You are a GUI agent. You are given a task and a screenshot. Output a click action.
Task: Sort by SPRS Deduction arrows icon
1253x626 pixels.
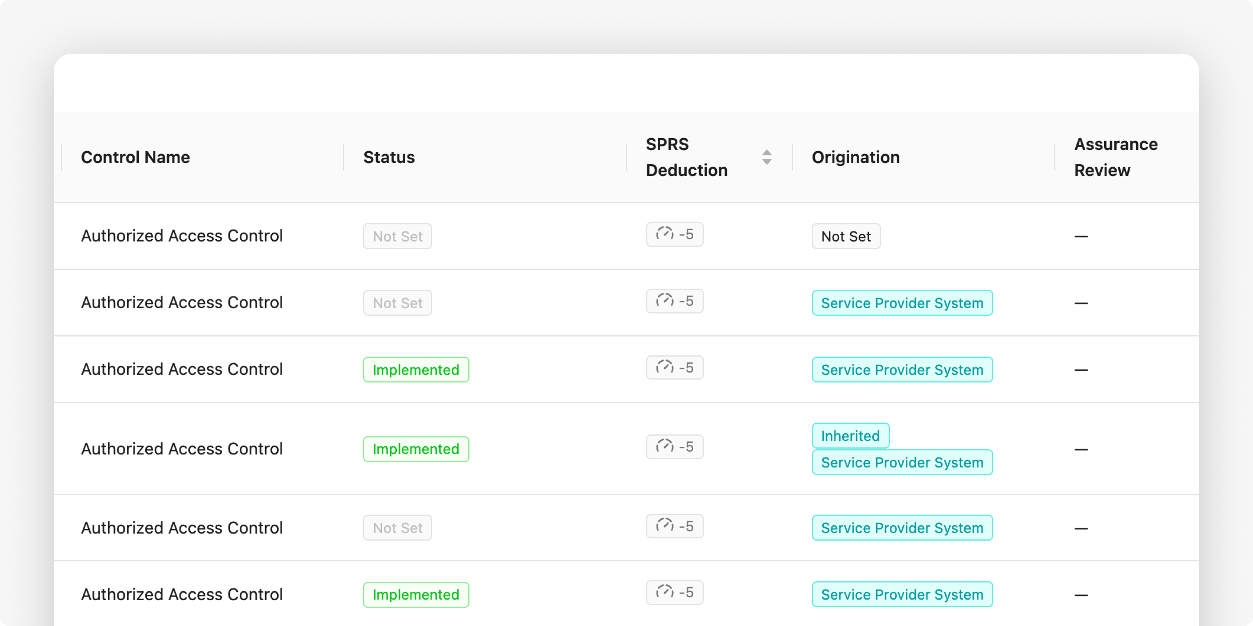click(767, 157)
